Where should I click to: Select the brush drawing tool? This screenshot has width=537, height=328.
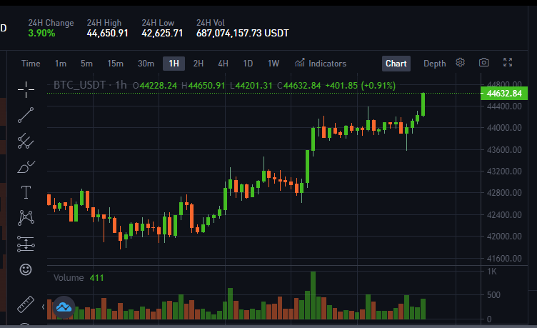coord(26,167)
